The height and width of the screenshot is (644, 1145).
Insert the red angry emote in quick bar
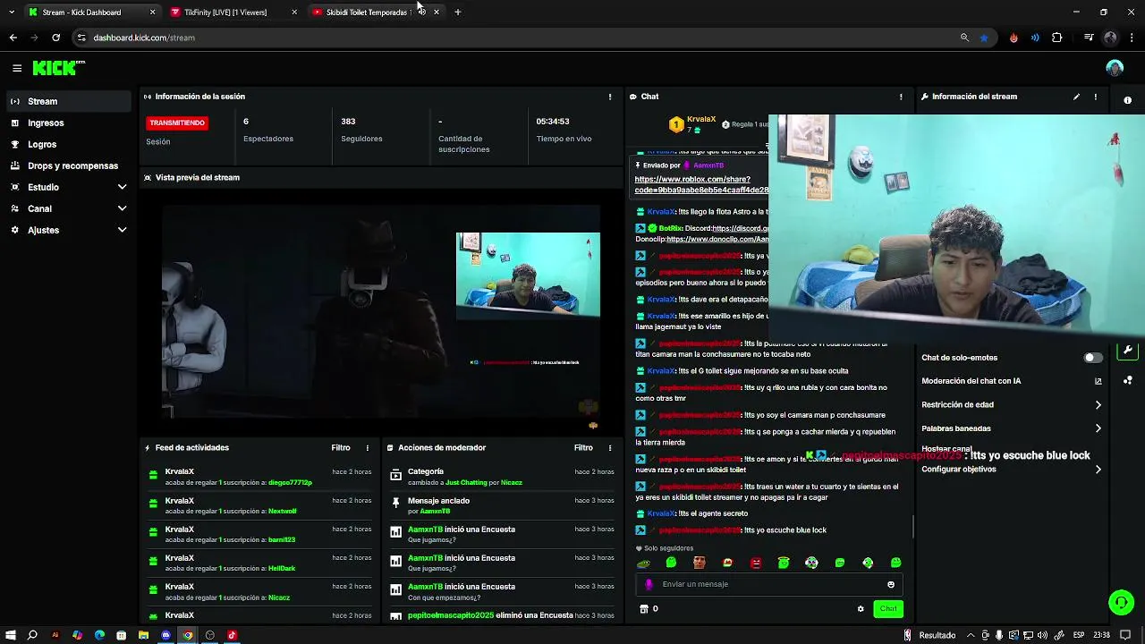point(756,563)
